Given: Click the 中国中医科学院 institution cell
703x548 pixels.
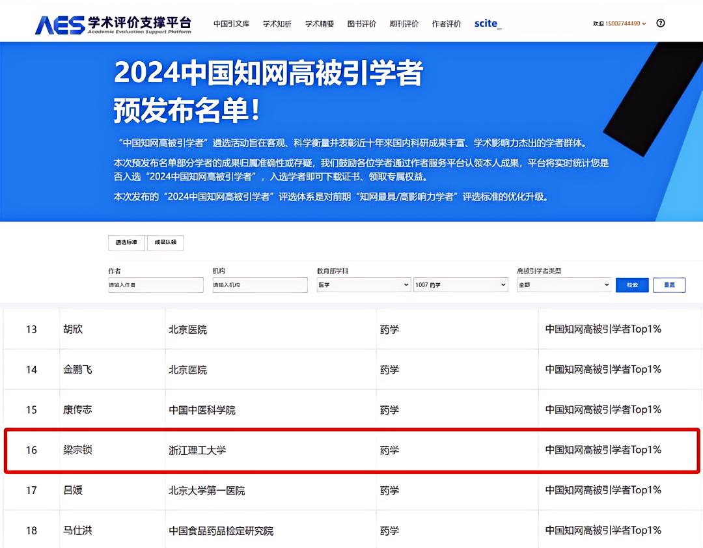Looking at the screenshot, I should 202,410.
